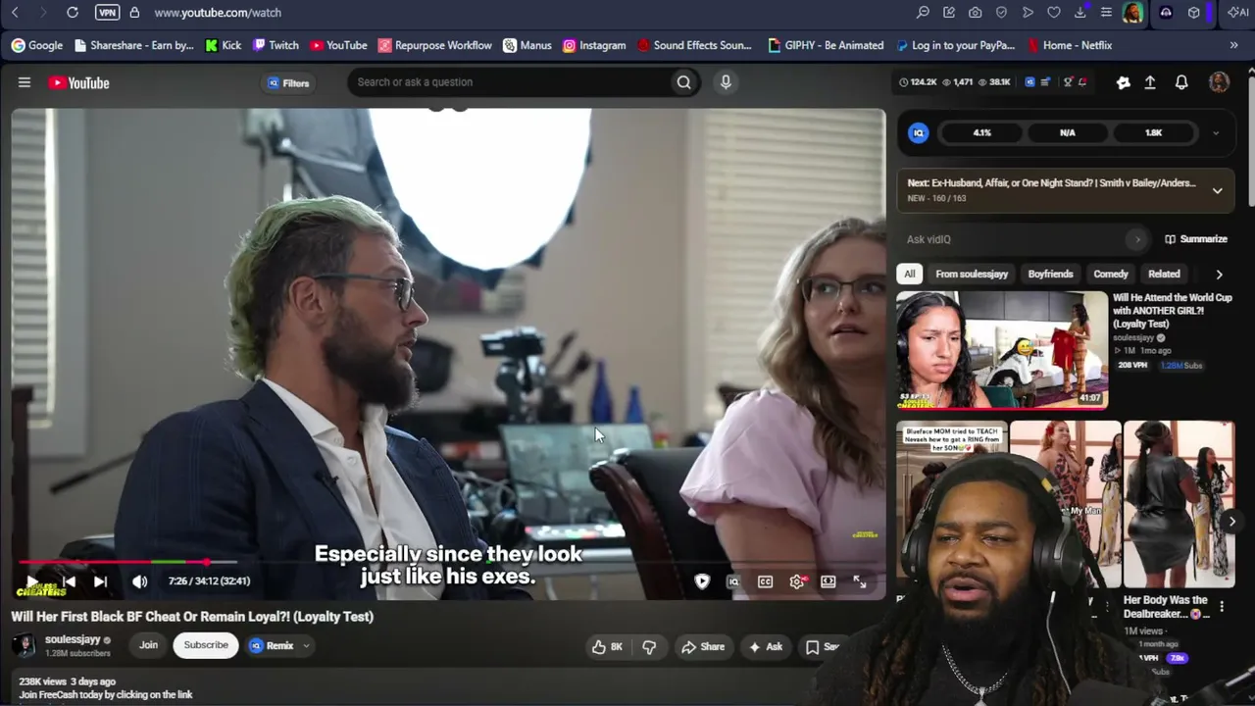Image resolution: width=1255 pixels, height=706 pixels.
Task: Open player settings gear
Action: [x=797, y=581]
